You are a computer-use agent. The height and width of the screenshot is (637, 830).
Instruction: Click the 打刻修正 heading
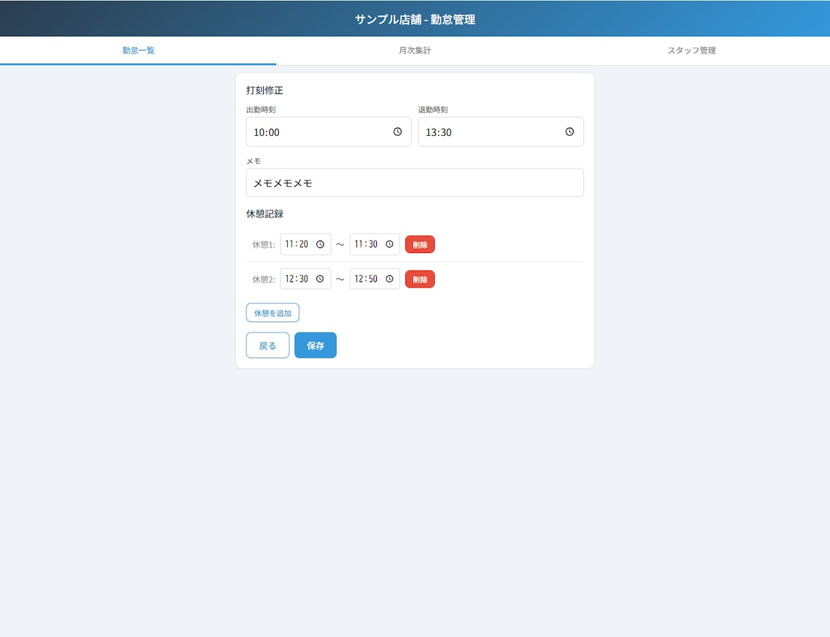[x=265, y=90]
